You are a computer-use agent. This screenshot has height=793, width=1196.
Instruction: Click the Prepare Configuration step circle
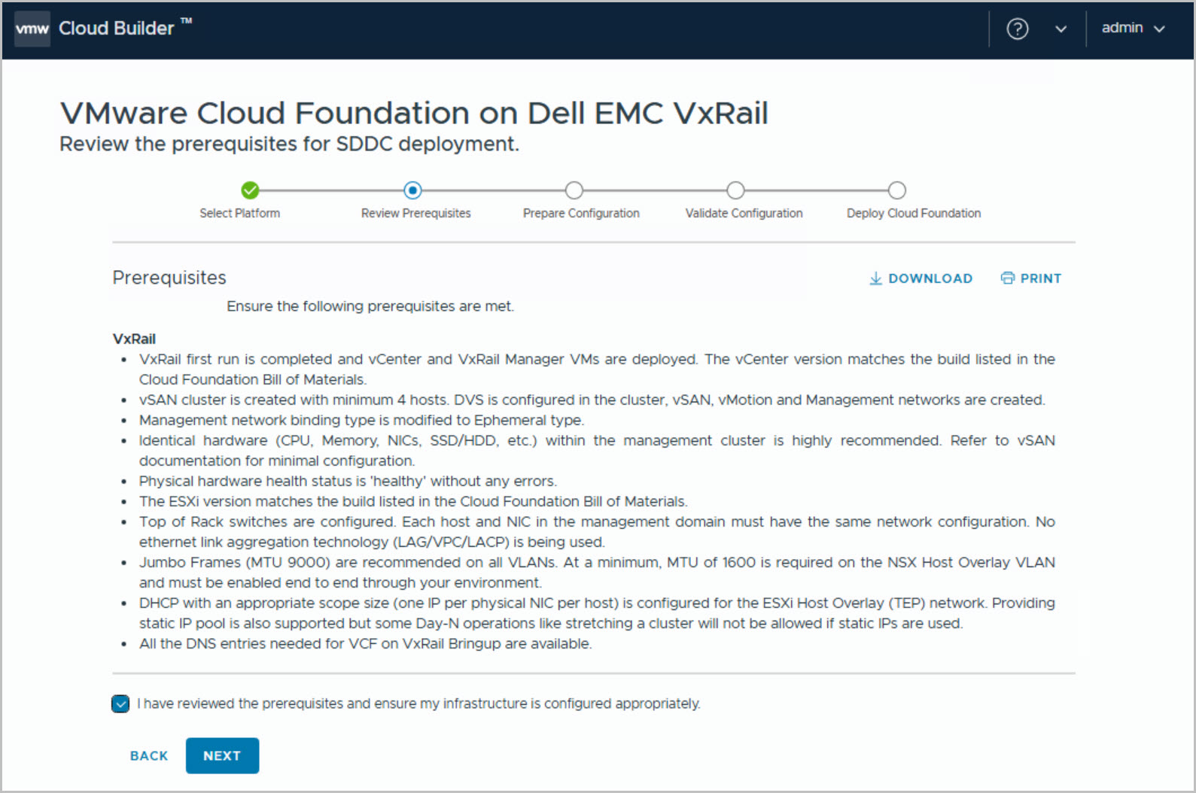tap(574, 190)
